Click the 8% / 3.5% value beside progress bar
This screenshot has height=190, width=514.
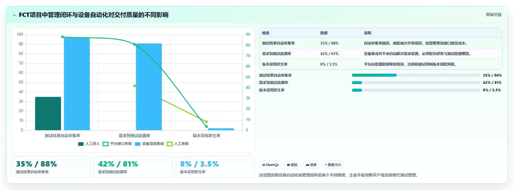pyautogui.click(x=492, y=90)
